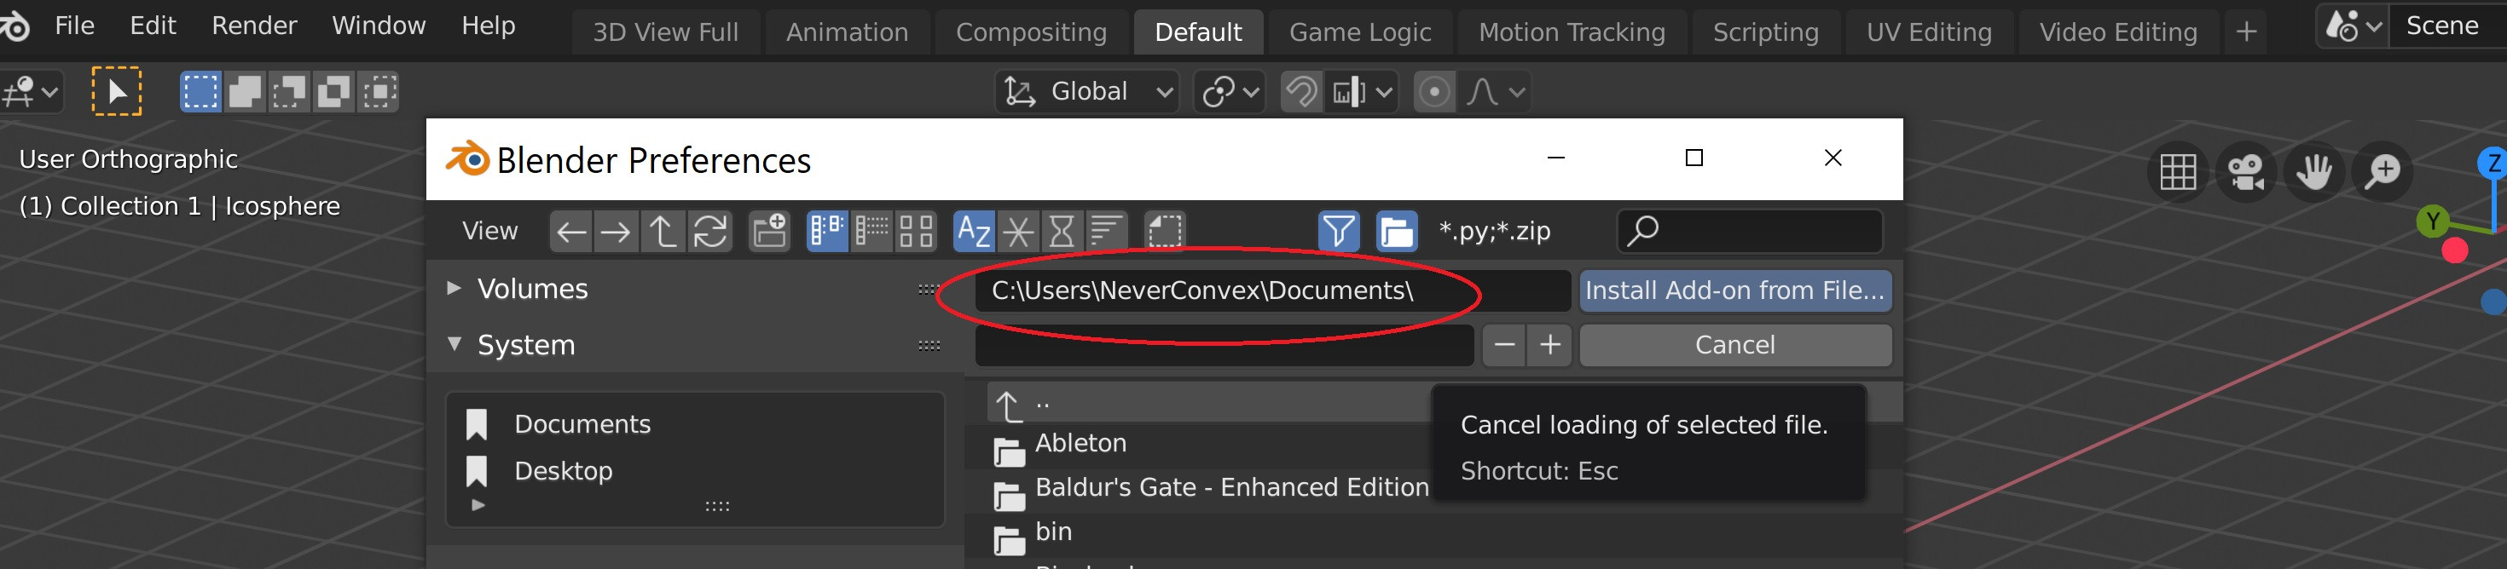Refresh the file list
This screenshot has height=569, width=2507.
pos(710,232)
